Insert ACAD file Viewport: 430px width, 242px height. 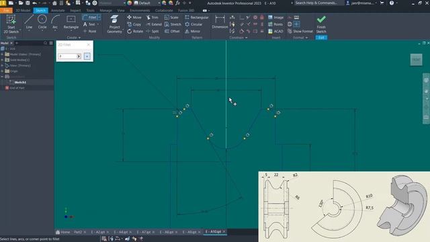pos(275,32)
